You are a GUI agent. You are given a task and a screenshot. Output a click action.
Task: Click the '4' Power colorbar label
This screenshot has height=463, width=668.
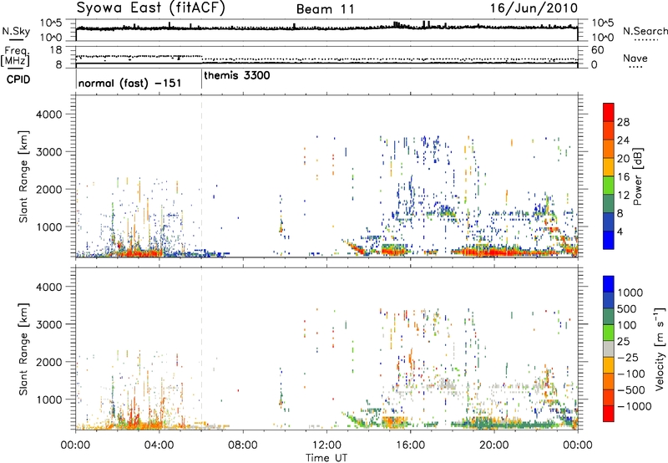click(x=620, y=232)
